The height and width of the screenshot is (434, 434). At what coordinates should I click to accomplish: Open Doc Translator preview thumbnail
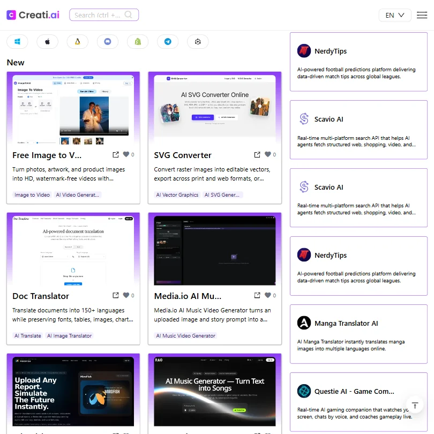click(x=73, y=251)
